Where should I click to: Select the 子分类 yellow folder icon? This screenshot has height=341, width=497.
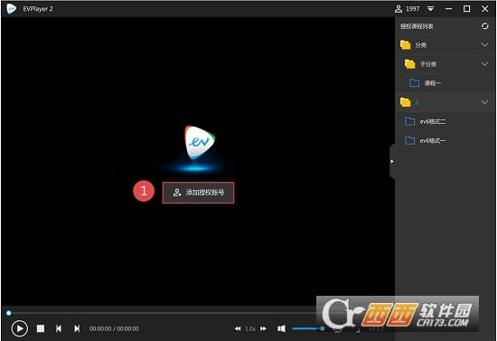[410, 64]
